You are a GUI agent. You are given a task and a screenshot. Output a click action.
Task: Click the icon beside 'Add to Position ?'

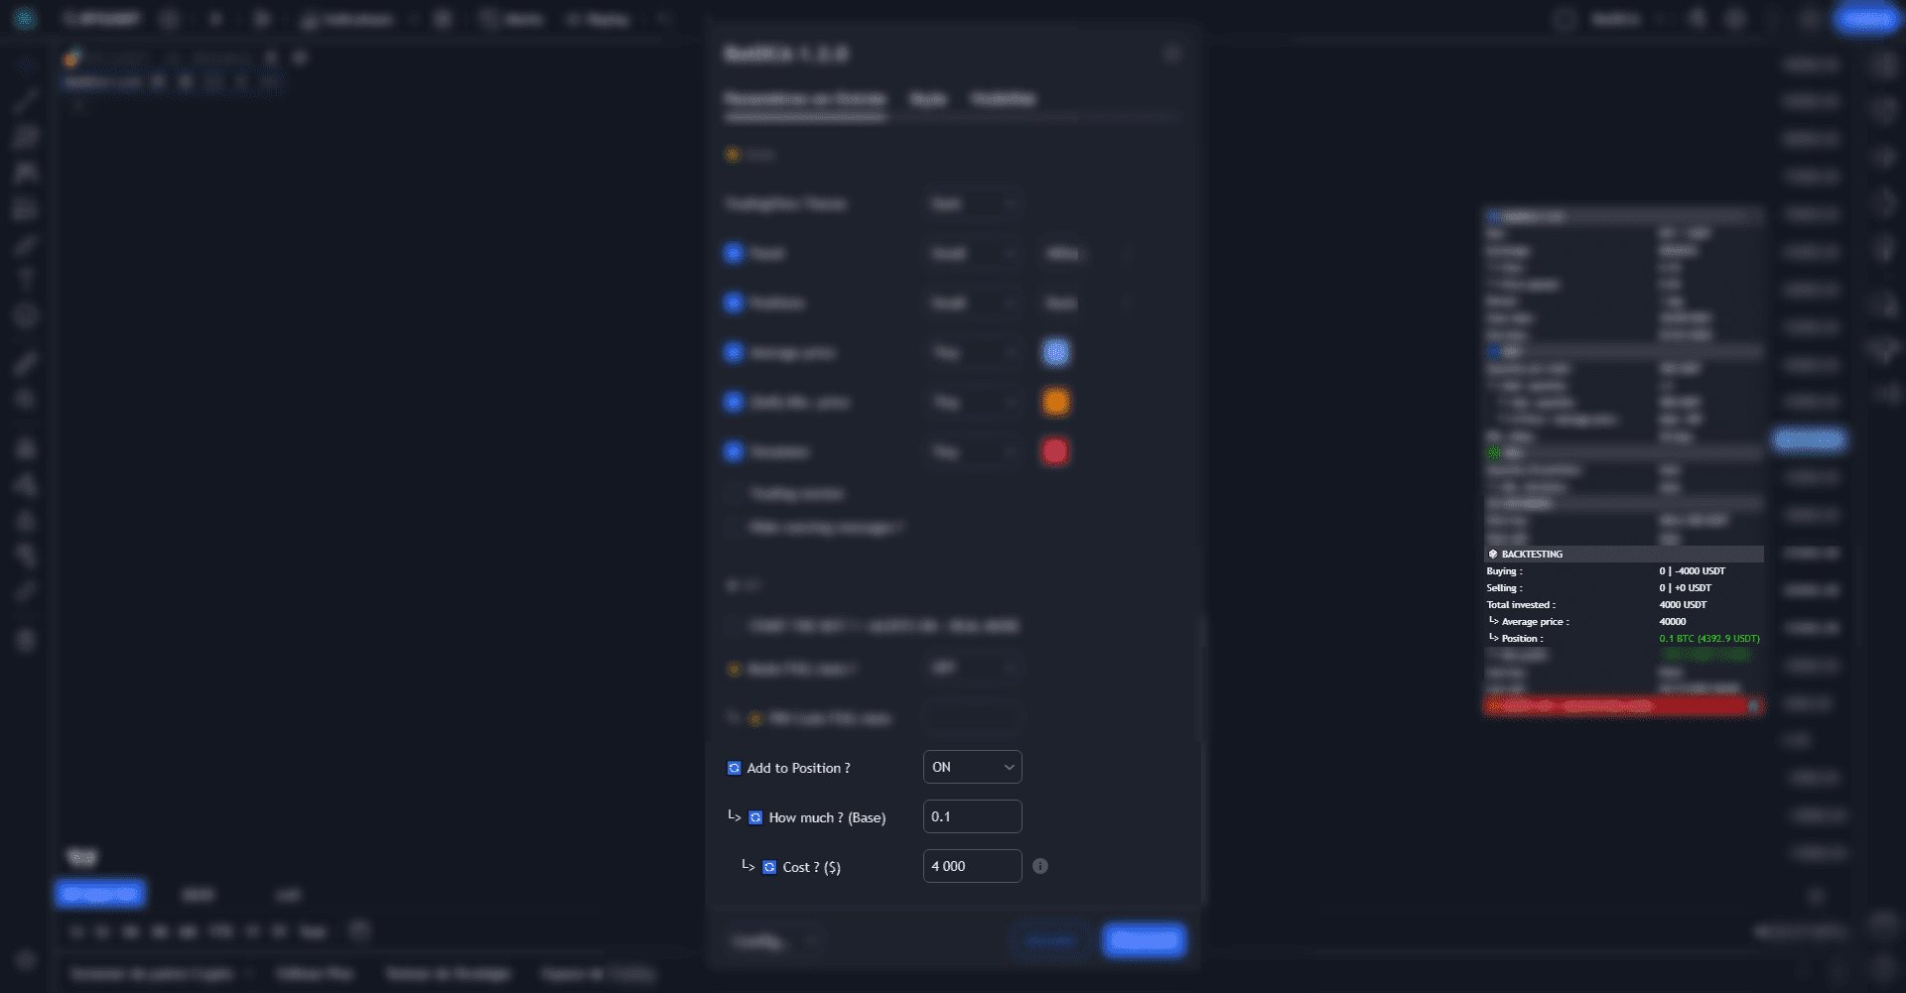tap(734, 768)
